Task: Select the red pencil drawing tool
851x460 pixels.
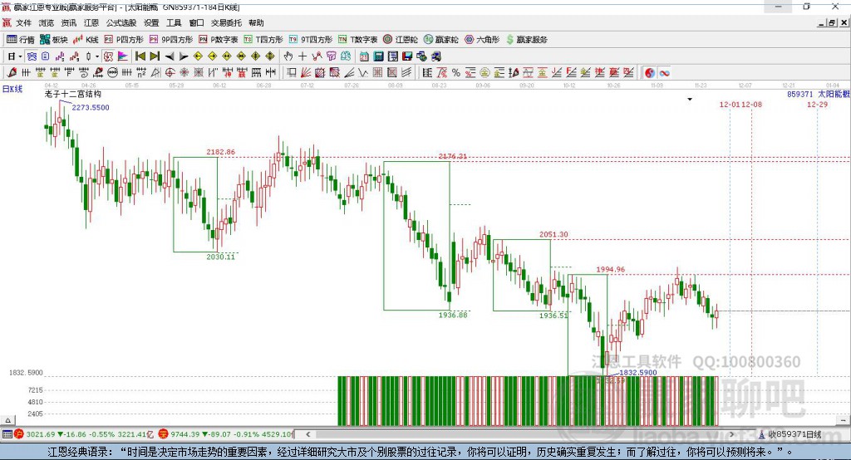Action: [x=12, y=72]
